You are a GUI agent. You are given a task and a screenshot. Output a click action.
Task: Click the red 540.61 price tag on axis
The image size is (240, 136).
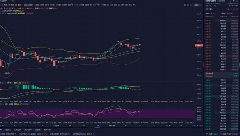(199, 45)
